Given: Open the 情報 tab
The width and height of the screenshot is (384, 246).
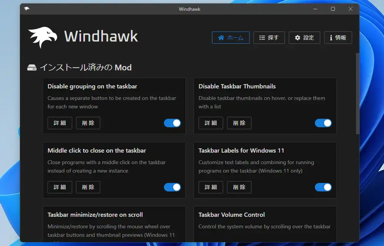Looking at the screenshot, I should [338, 38].
